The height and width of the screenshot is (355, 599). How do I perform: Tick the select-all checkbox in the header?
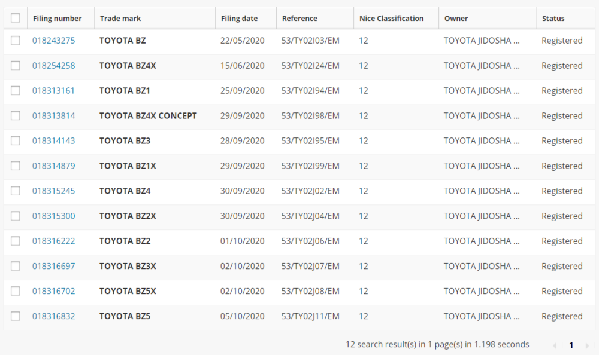(16, 18)
